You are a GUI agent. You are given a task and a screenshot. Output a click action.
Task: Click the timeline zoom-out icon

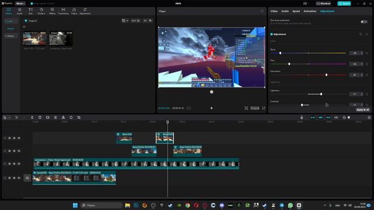pyautogui.click(x=344, y=117)
